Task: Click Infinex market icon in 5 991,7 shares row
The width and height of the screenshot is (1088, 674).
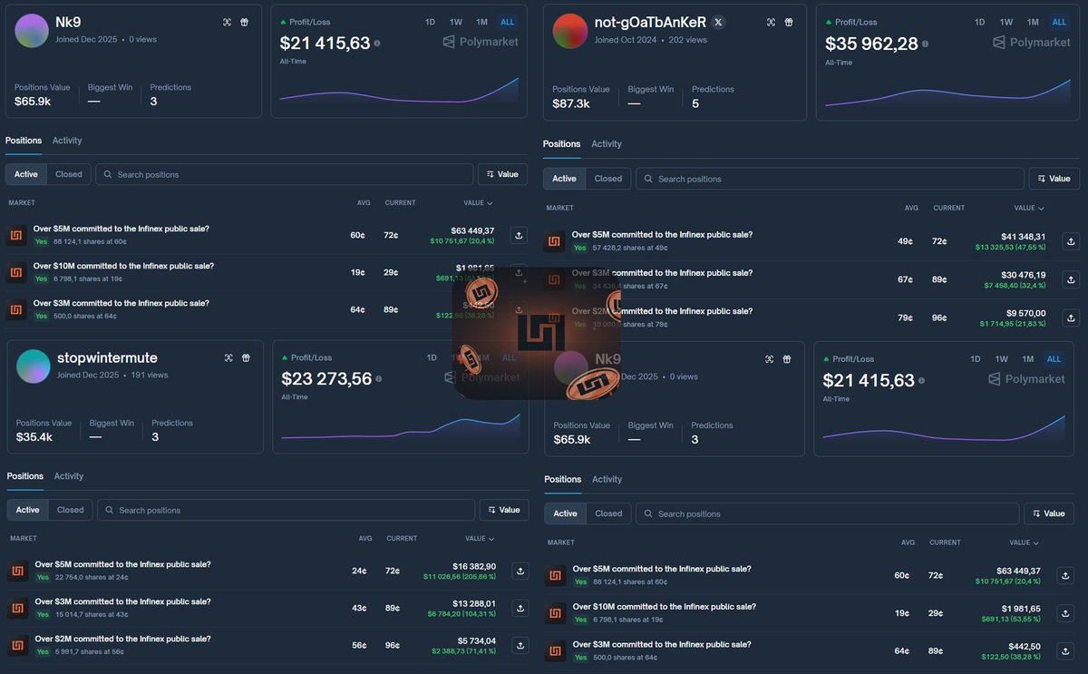Action: pos(17,645)
